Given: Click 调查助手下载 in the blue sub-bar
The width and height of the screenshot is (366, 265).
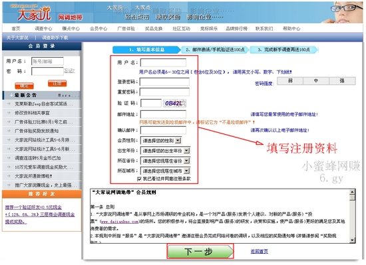Looking at the screenshot, I should point(55,37).
